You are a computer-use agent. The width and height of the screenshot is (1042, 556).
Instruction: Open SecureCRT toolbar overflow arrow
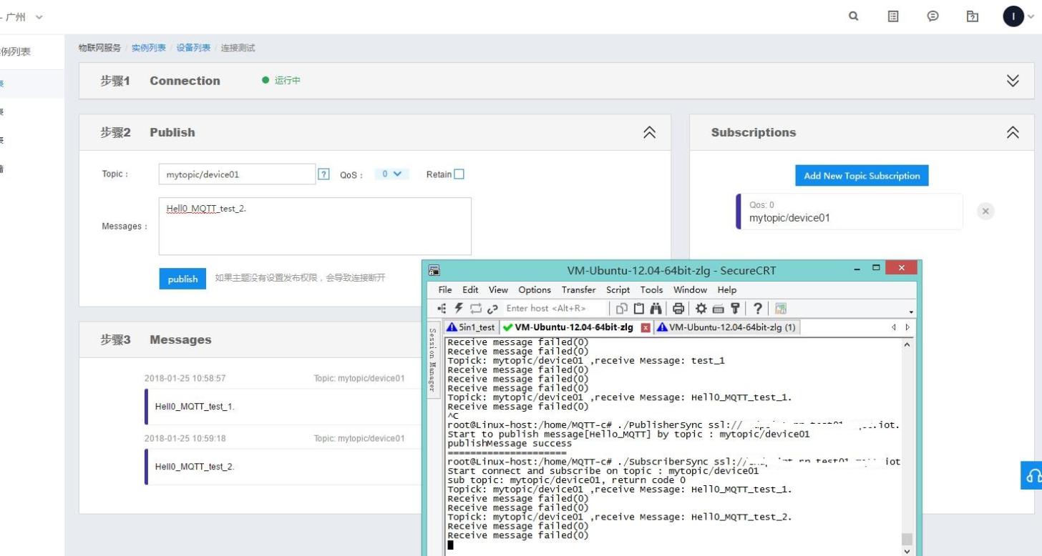(x=911, y=312)
